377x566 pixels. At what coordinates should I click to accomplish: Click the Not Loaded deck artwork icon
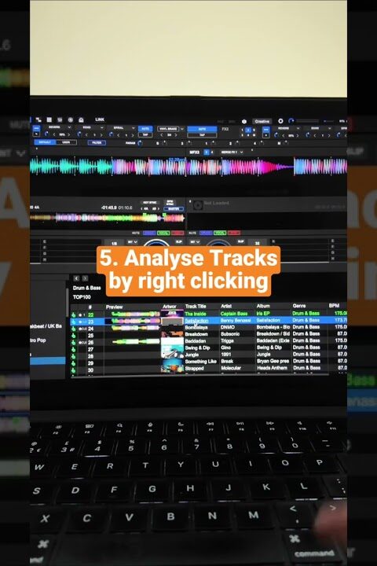point(197,205)
